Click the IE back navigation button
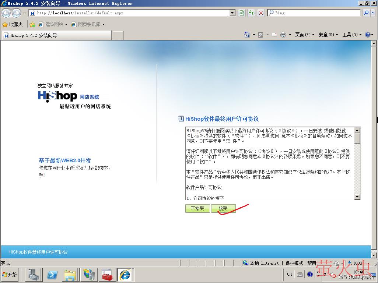 [x=6, y=13]
